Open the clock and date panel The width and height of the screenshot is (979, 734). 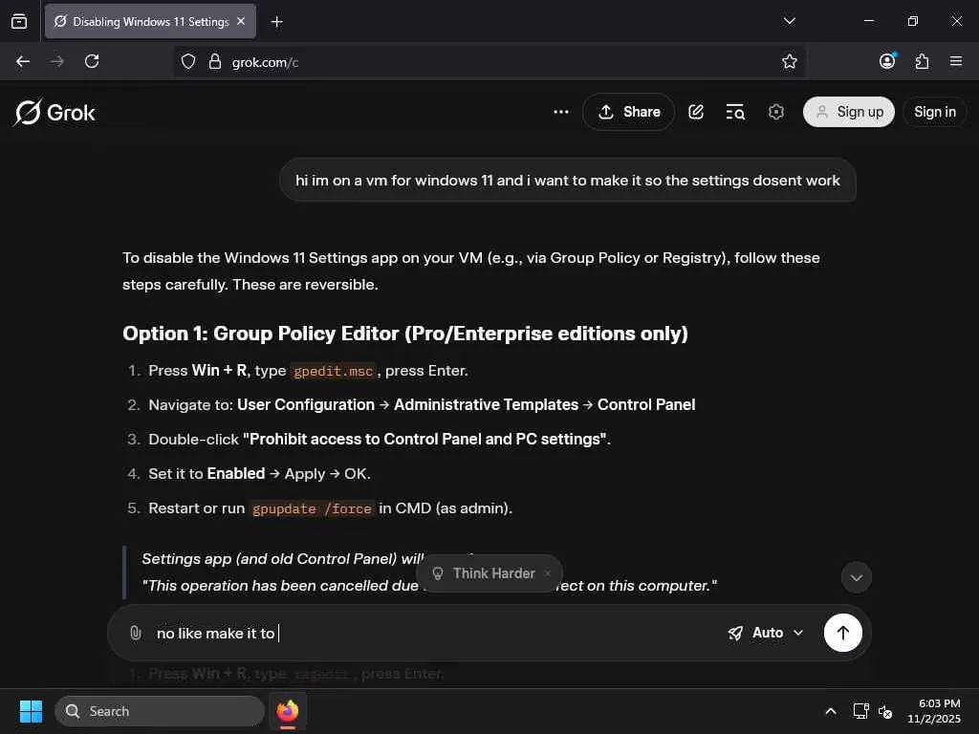[x=933, y=711]
